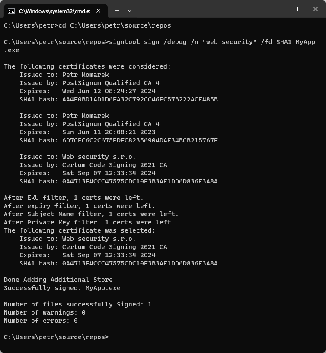326x353 pixels.
Task: Maximize the terminal window
Action: pos(296,9)
